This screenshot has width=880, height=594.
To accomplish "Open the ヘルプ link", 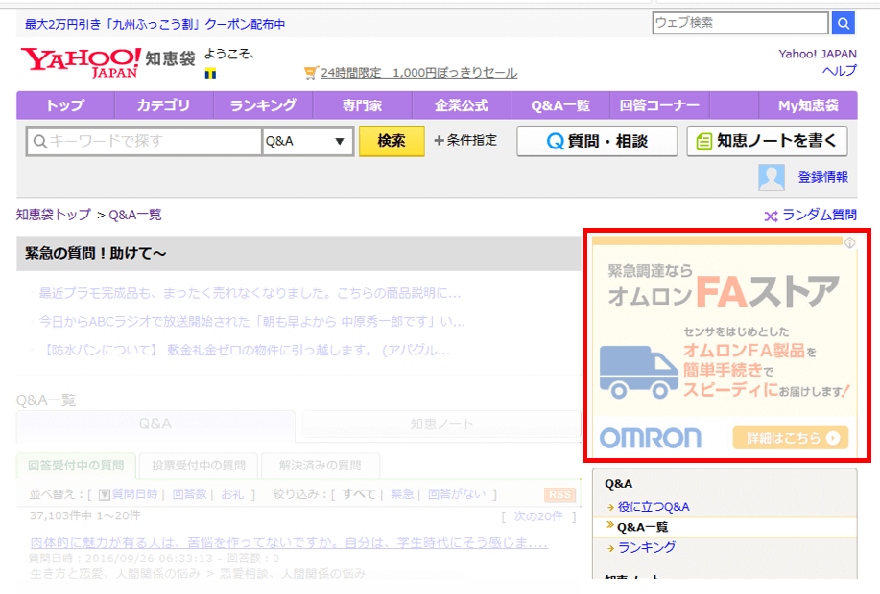I will [x=840, y=71].
